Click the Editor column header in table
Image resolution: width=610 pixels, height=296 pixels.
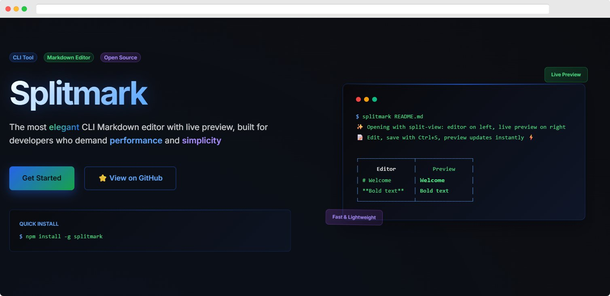click(x=386, y=169)
